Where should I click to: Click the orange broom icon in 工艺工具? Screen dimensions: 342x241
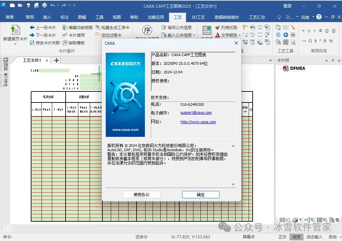click(x=293, y=27)
